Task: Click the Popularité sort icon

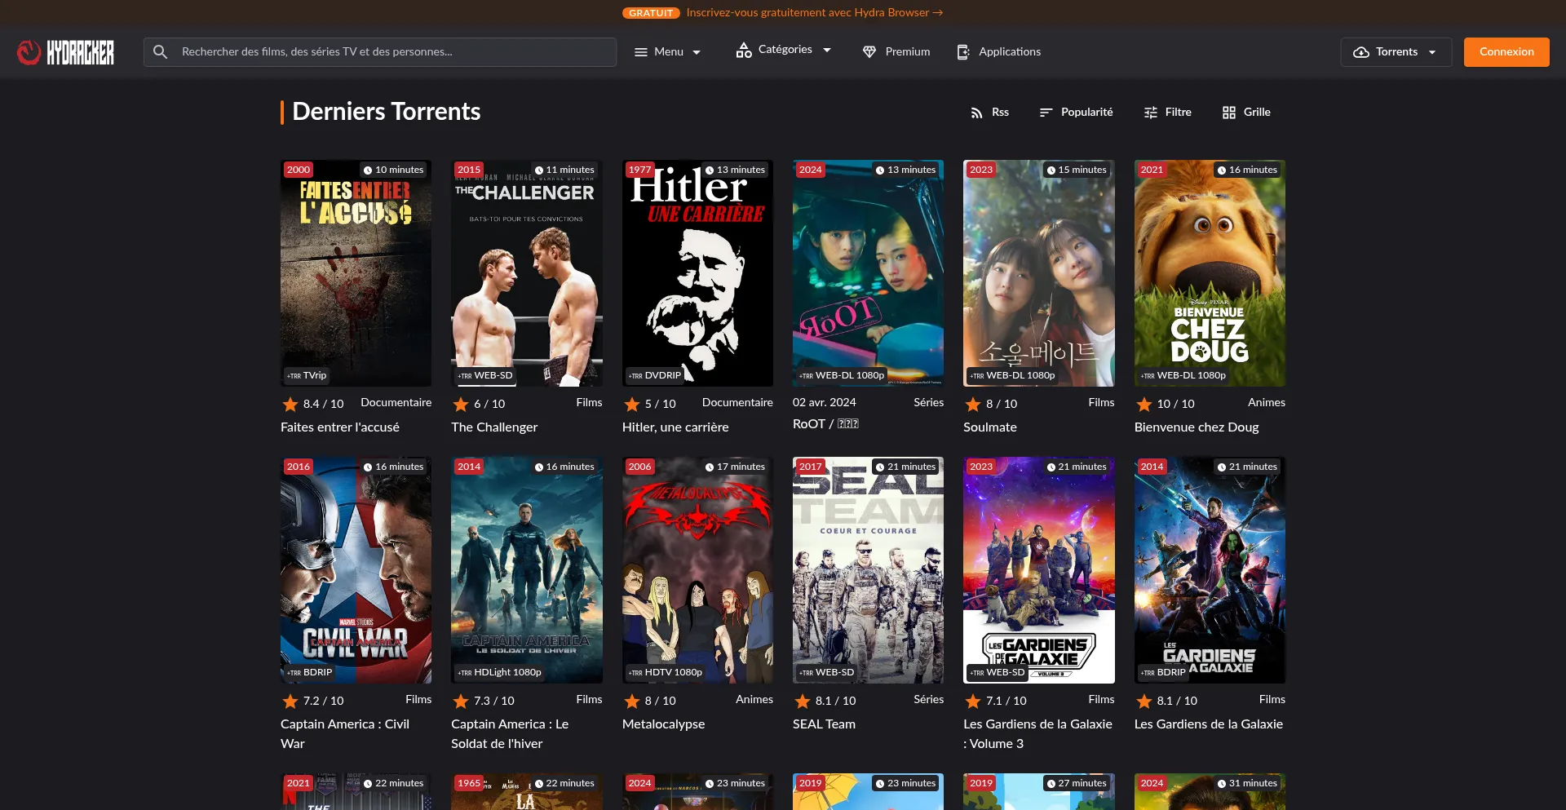Action: pos(1046,113)
